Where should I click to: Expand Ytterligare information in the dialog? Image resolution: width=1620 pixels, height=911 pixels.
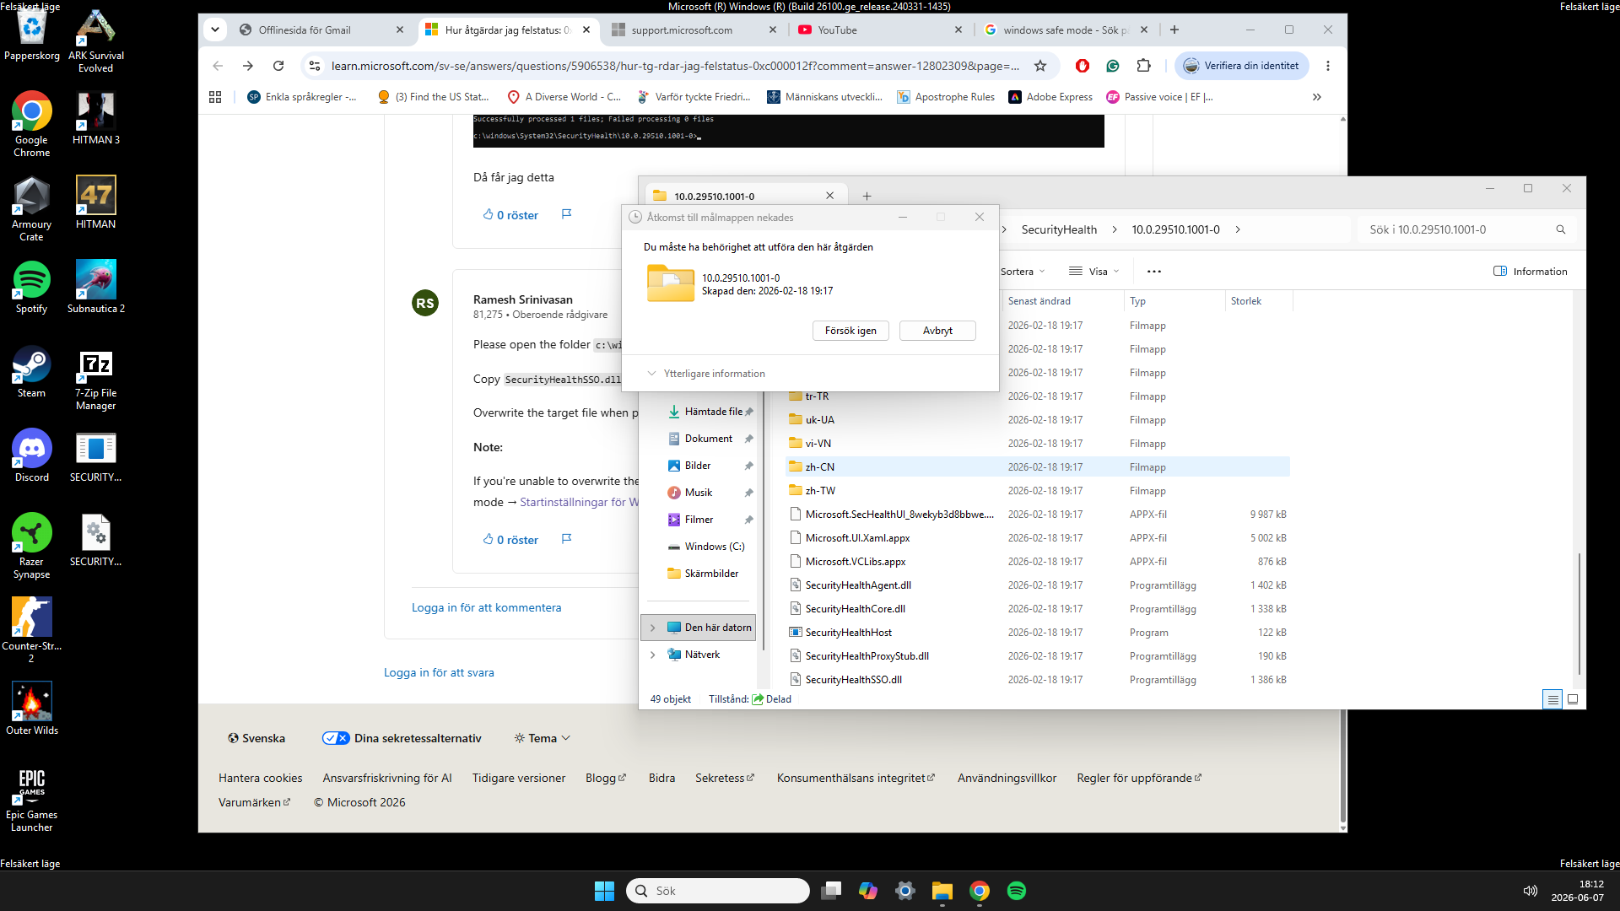[706, 374]
